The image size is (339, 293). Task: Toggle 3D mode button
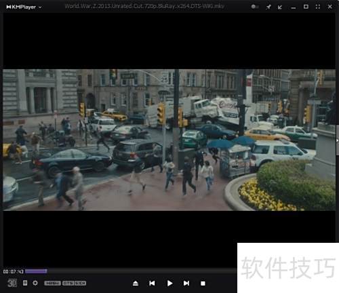(12, 283)
